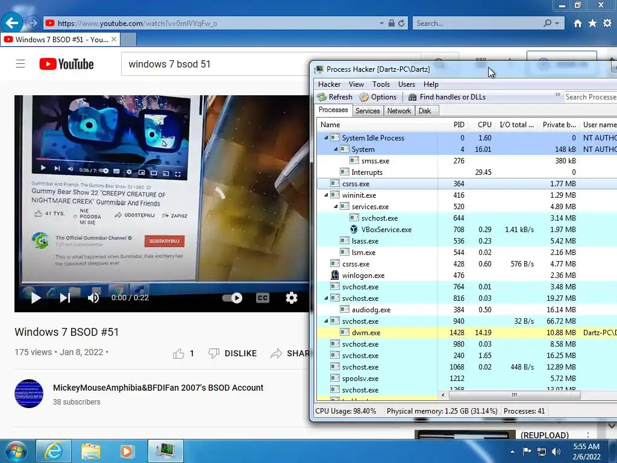Open the Help menu in Process Hacker
This screenshot has height=463, width=617.
[431, 84]
